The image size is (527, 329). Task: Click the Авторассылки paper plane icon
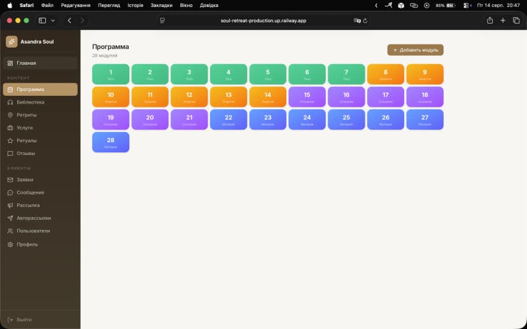[x=10, y=218]
